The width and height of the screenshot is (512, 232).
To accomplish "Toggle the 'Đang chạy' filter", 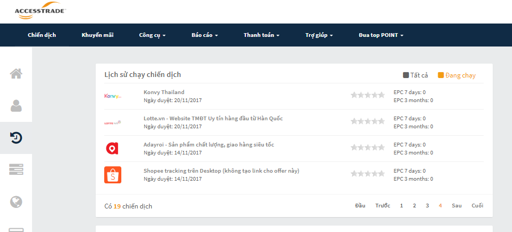I will [456, 75].
